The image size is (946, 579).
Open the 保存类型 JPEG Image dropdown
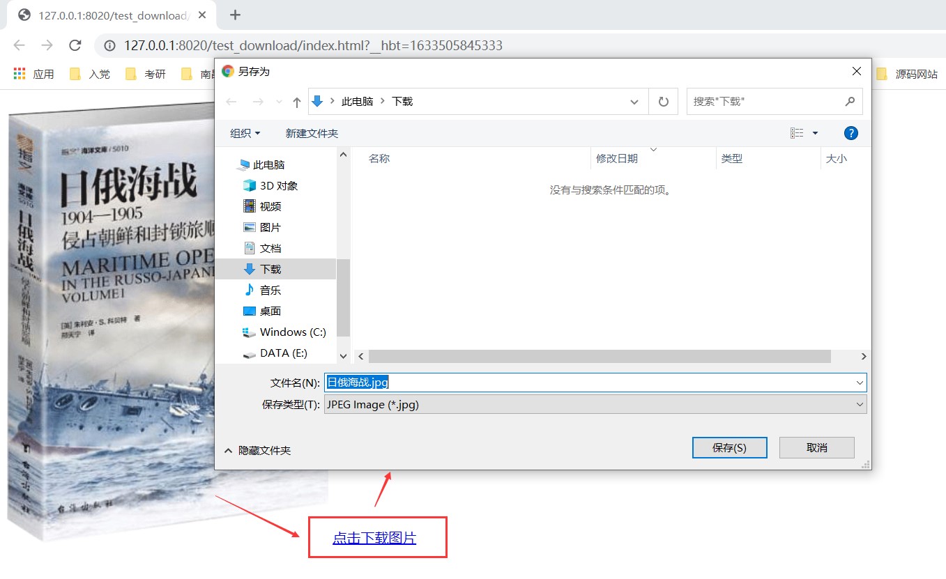pyautogui.click(x=595, y=404)
